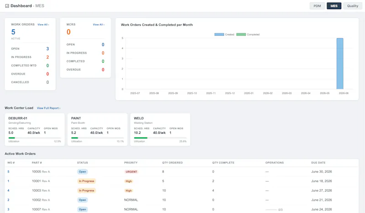Click In Progress badge for part 10001

86,181
